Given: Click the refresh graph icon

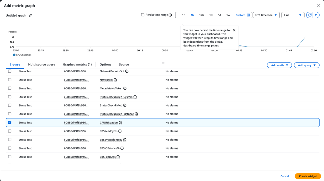Looking at the screenshot, I should tap(309, 15).
